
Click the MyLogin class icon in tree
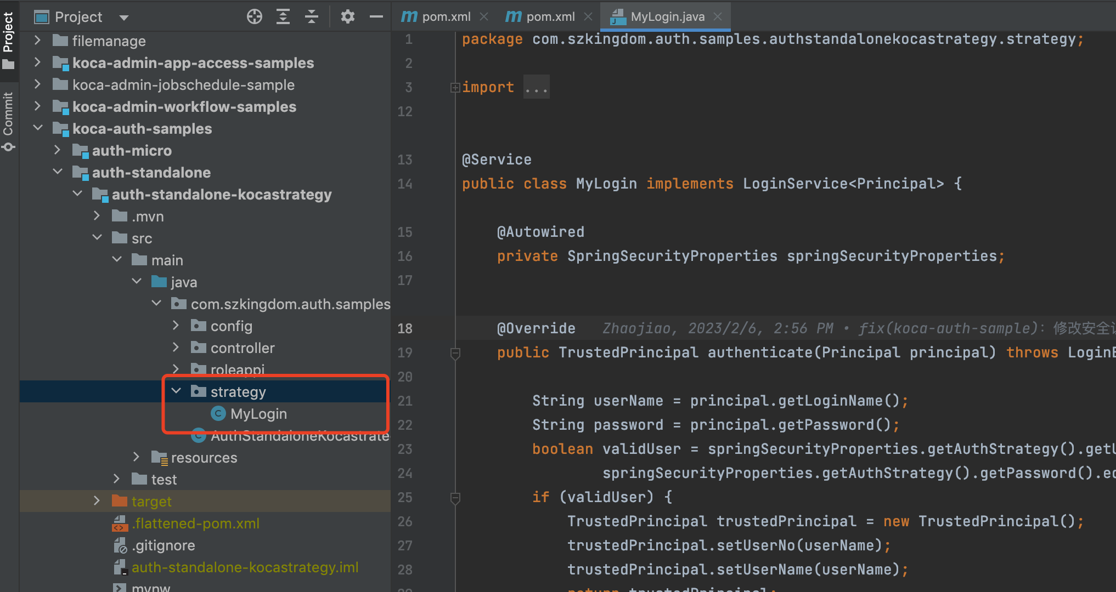[x=218, y=414]
